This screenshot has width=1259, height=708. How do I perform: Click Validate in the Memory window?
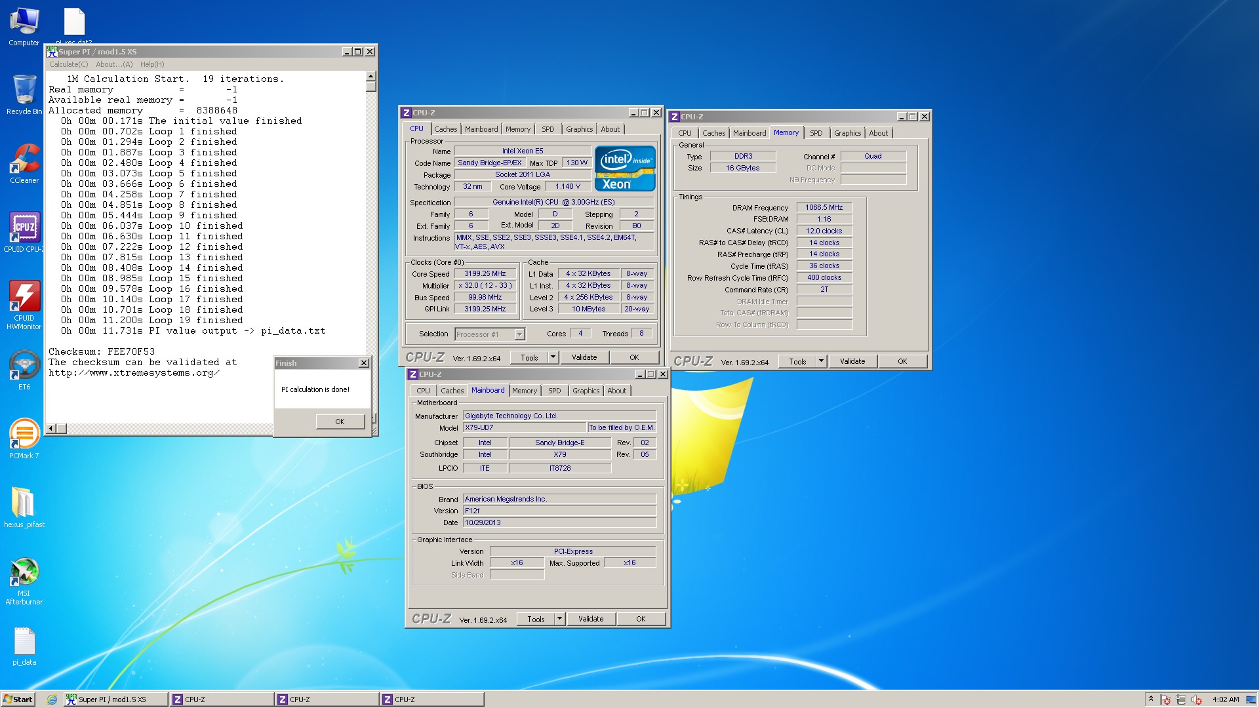click(852, 362)
